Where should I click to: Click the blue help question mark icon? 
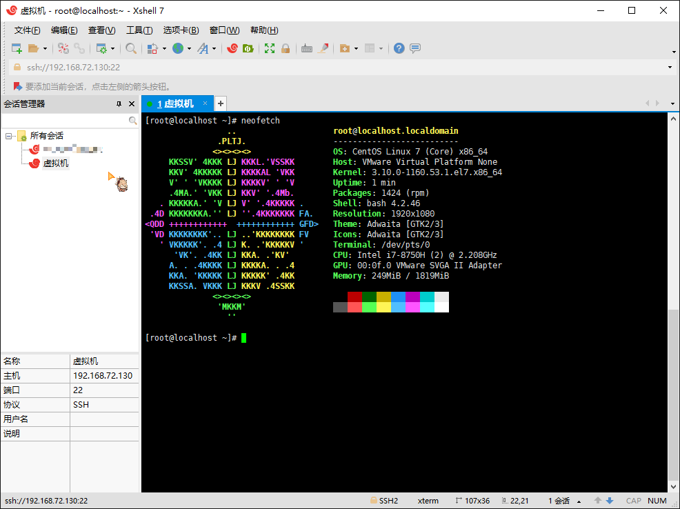pos(399,48)
